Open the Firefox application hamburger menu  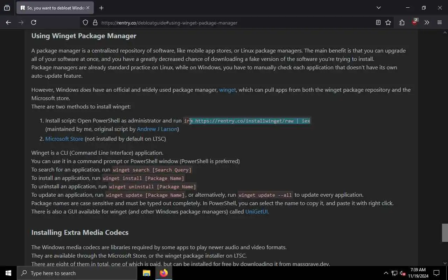click(440, 22)
